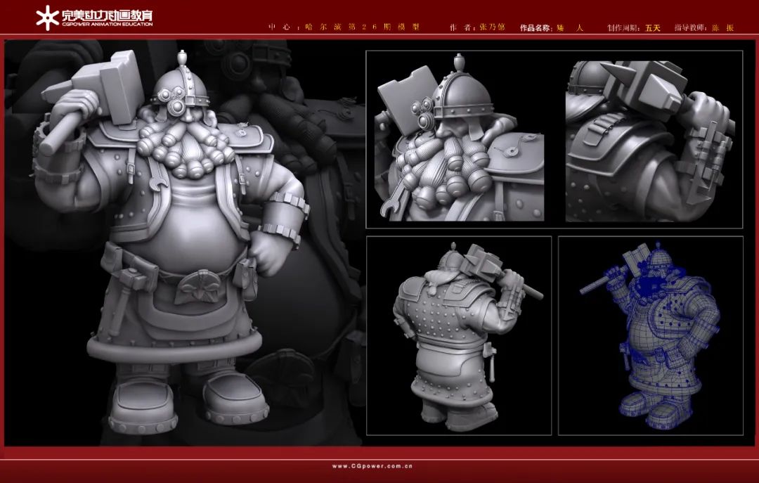Open the blue wireframe dwarf render
Screen dimensions: 759x483
(x=651, y=336)
